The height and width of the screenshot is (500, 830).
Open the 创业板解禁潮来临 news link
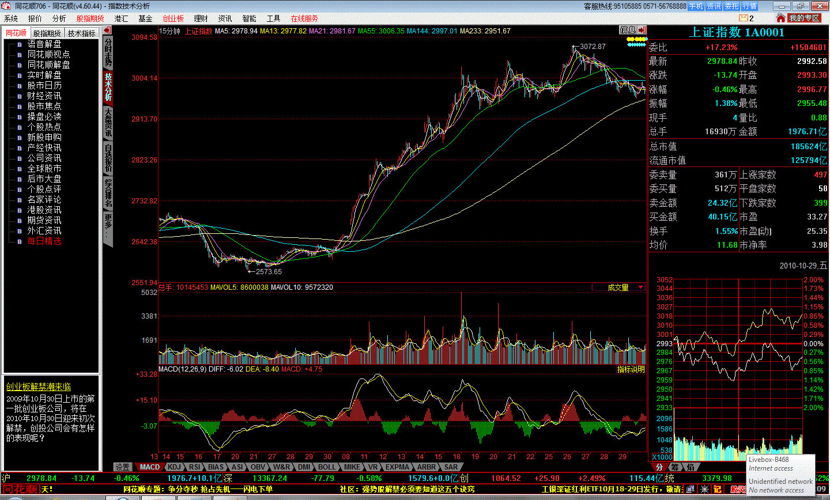point(39,387)
